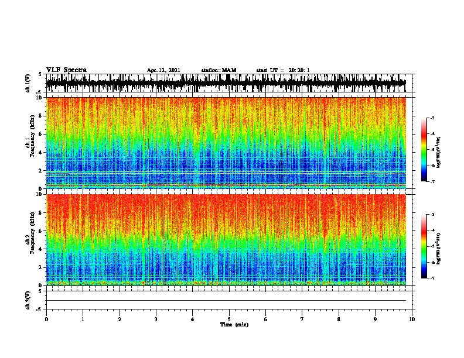Click the "-7" tick on ch.1 colorbar
This screenshot has height=358, width=464.
click(x=432, y=181)
